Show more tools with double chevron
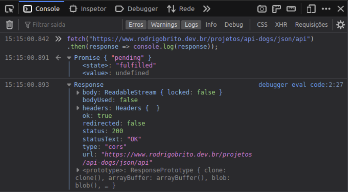The image size is (348, 192). [x=207, y=9]
